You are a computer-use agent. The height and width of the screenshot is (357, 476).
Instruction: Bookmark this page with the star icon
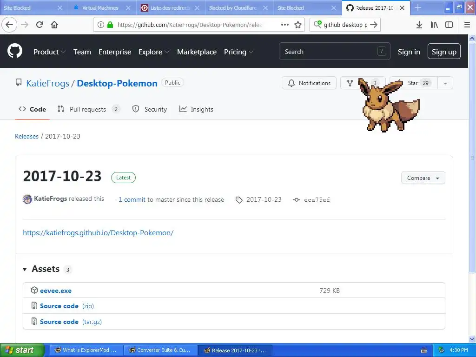(x=298, y=25)
